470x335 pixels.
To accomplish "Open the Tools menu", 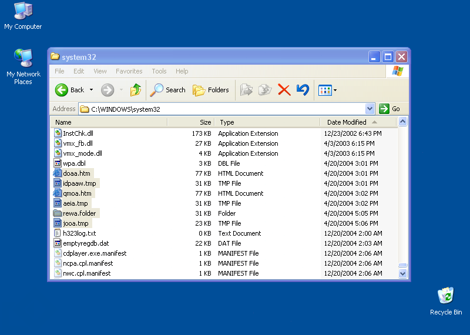I will [x=159, y=71].
